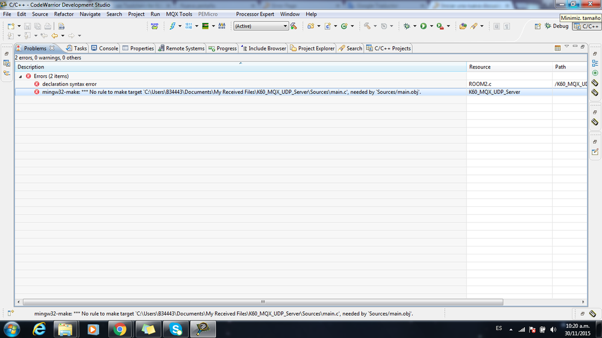Switch to the Remote Systems tab
602x338 pixels.
pos(181,48)
